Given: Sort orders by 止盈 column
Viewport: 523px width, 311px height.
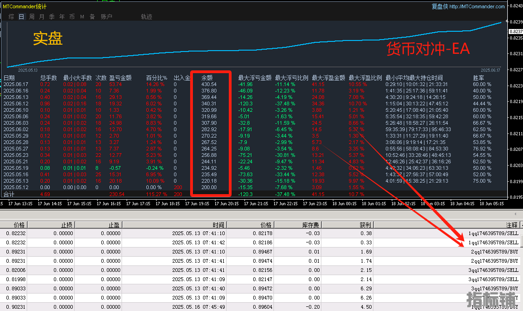Looking at the screenshot, I should [x=99, y=225].
